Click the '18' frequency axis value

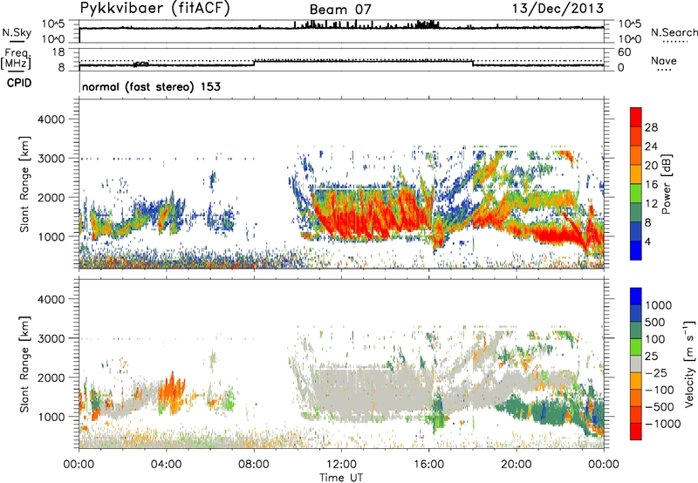58,52
